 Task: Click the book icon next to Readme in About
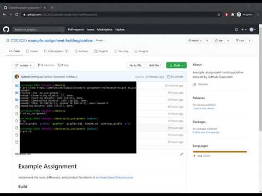pos(194,84)
